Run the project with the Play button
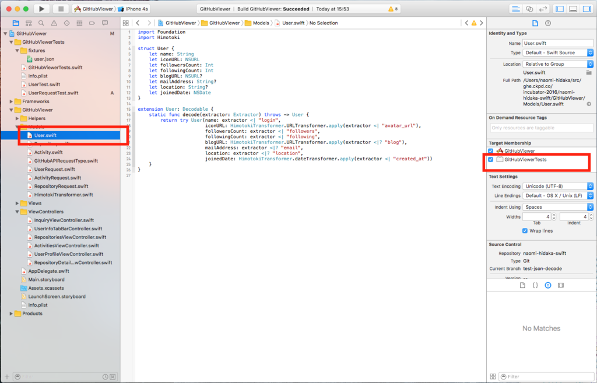The height and width of the screenshot is (383, 597). [x=41, y=9]
